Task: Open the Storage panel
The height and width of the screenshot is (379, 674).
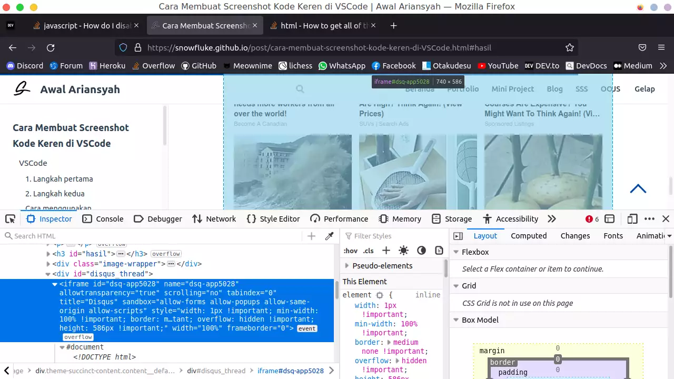Action: [x=452, y=219]
